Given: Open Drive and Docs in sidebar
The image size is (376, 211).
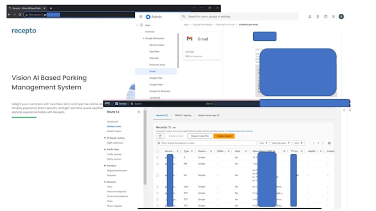Looking at the screenshot, I should tap(157, 65).
